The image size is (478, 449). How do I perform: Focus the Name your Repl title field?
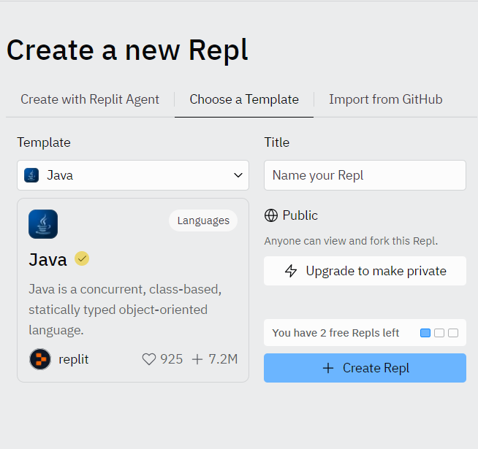[365, 175]
